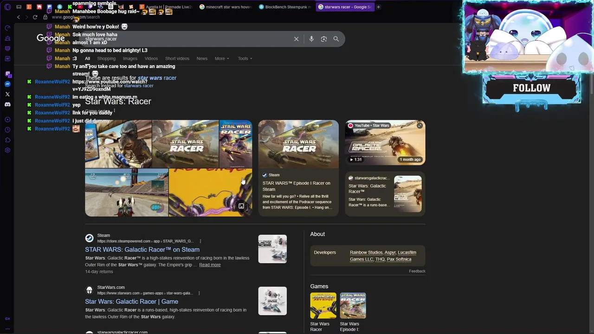Open Extensions cube icon in sidebar

[7, 140]
